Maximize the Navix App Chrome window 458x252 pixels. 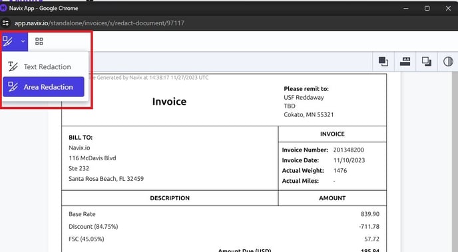[x=427, y=8]
